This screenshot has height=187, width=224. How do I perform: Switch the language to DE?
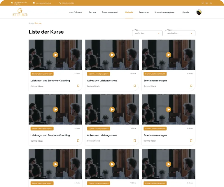[x=206, y=3]
